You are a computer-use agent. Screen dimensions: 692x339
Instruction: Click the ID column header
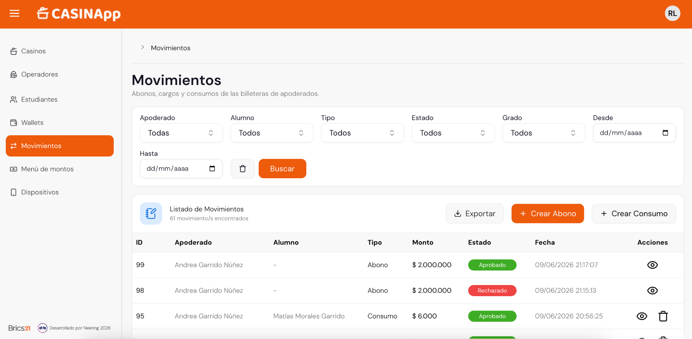(x=139, y=243)
